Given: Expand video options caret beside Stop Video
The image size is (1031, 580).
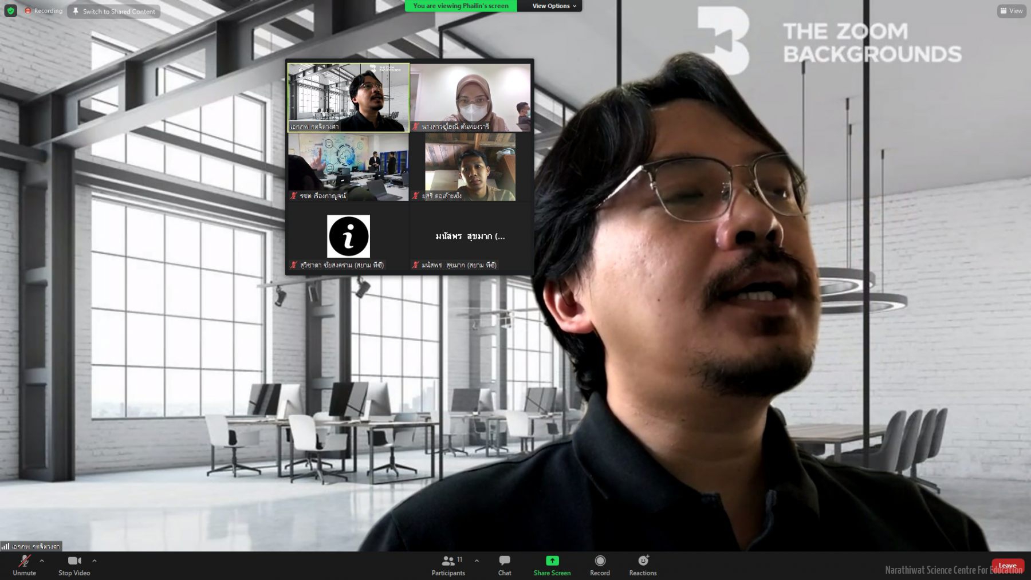Looking at the screenshot, I should tap(95, 561).
